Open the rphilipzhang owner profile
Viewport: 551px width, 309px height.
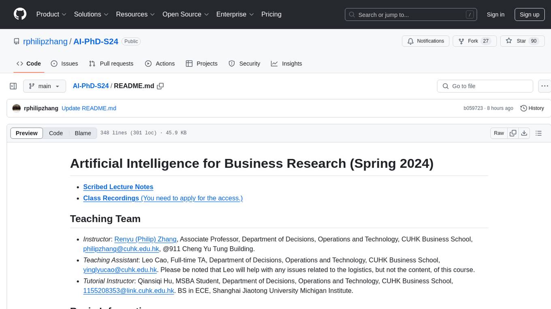[x=46, y=41]
